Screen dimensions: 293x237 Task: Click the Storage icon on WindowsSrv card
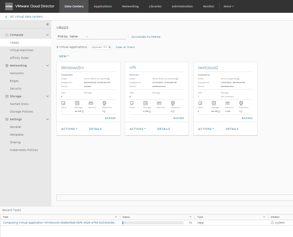point(77,103)
